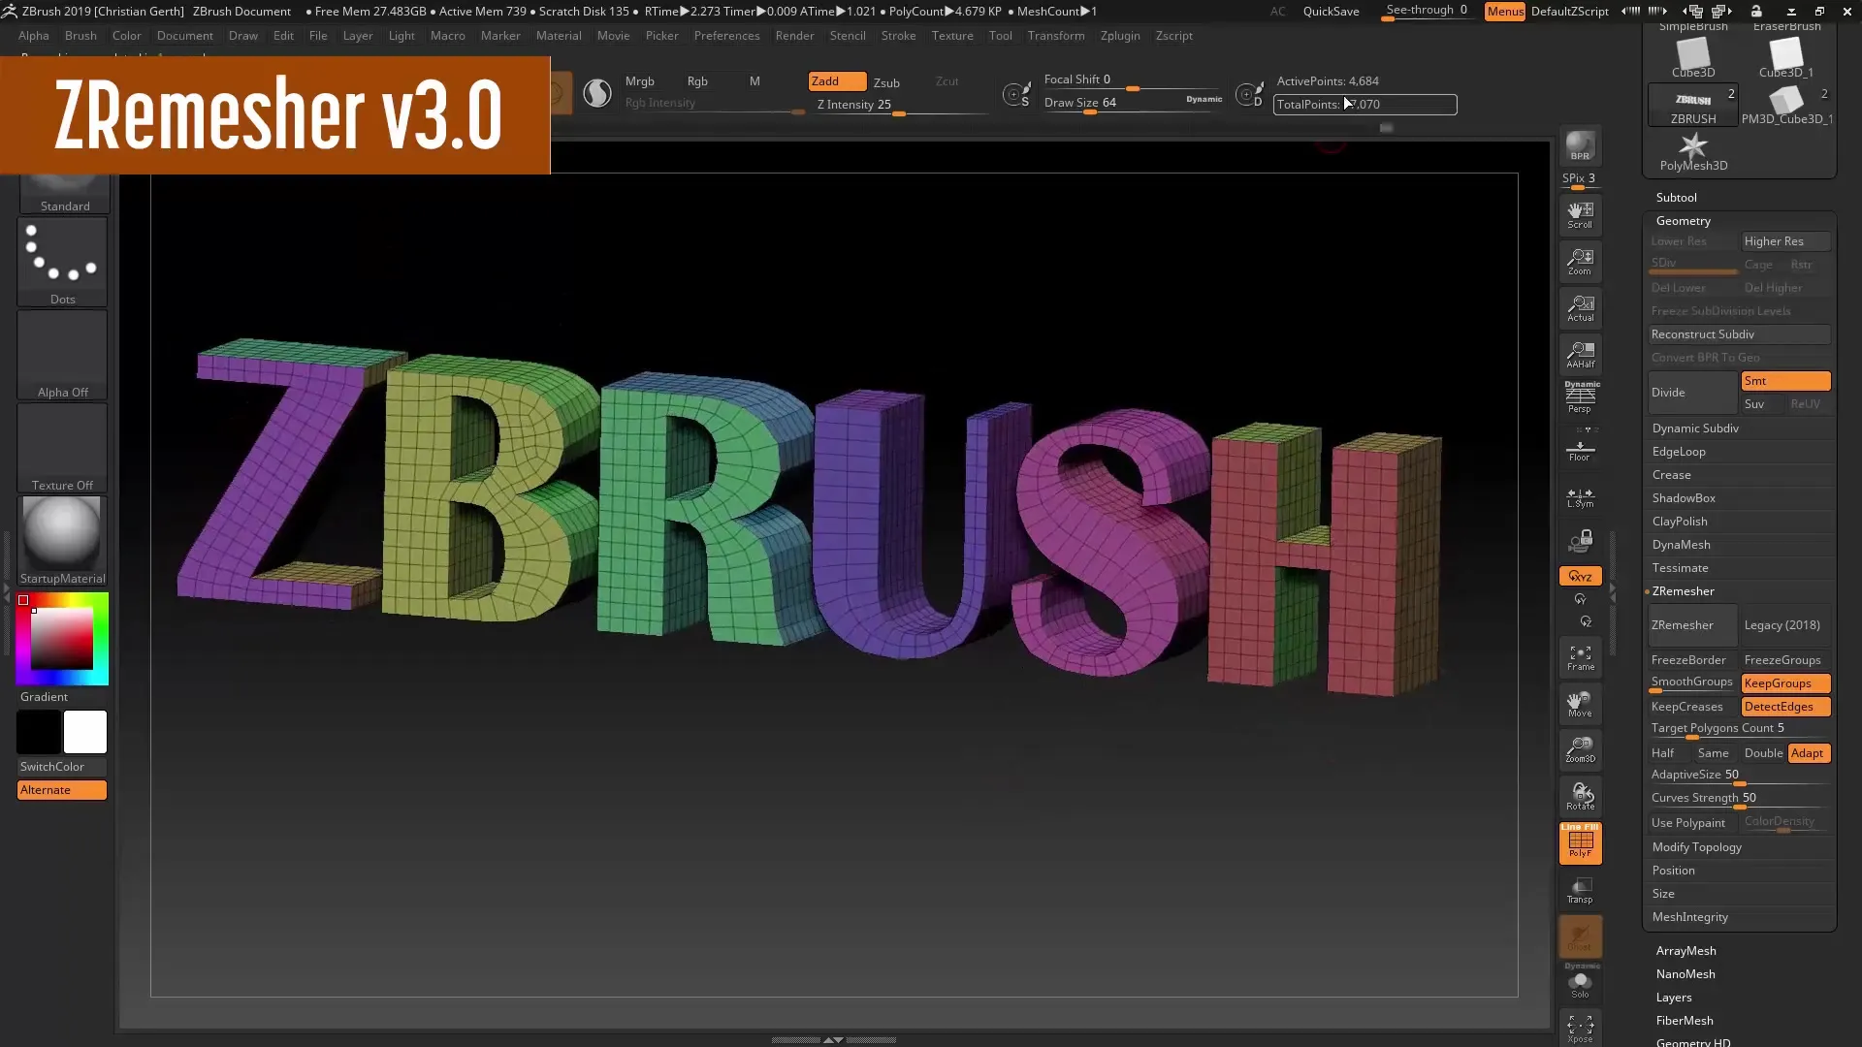This screenshot has width=1862, height=1047.
Task: Select the Cube3D tool thumbnail
Action: click(1692, 59)
